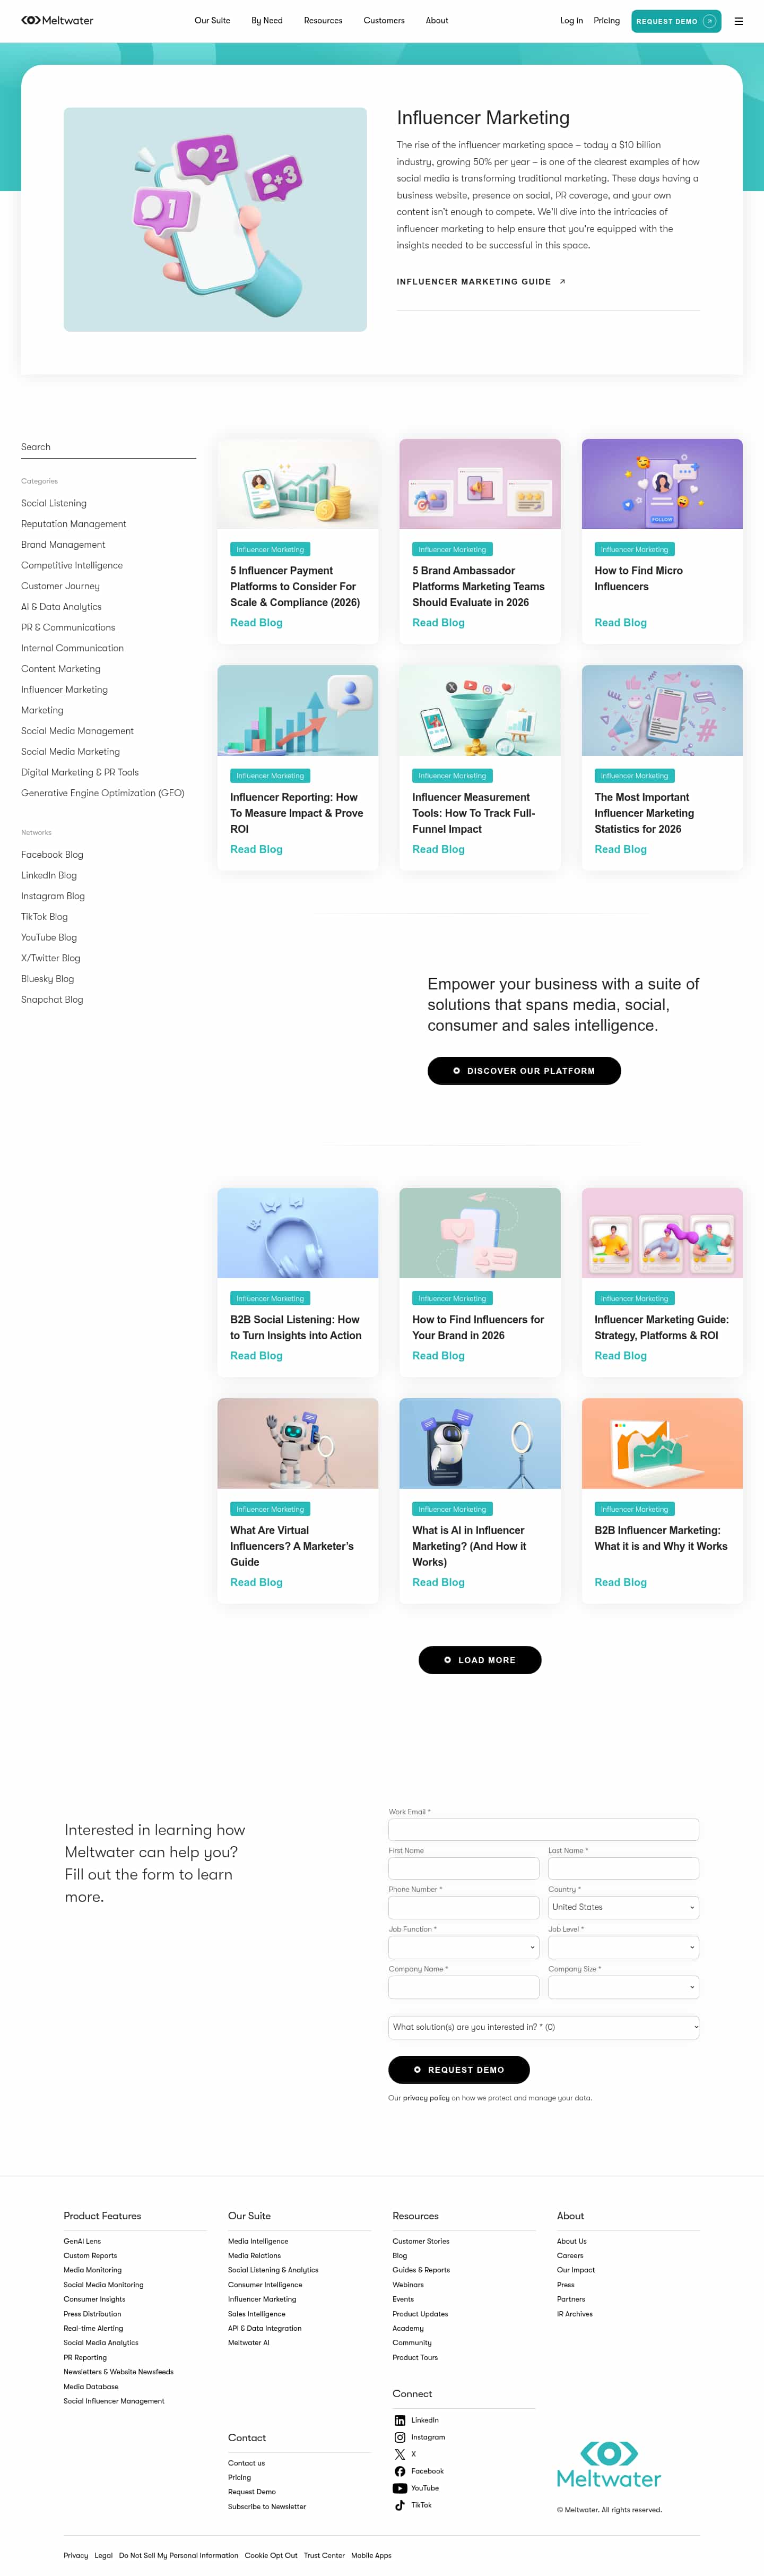This screenshot has height=2576, width=764.
Task: Click the Meltwater logo in the top navigation
Action: pyautogui.click(x=57, y=20)
